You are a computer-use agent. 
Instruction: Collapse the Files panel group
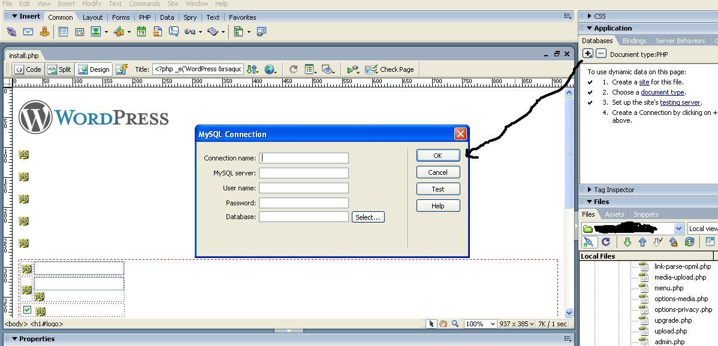point(589,202)
